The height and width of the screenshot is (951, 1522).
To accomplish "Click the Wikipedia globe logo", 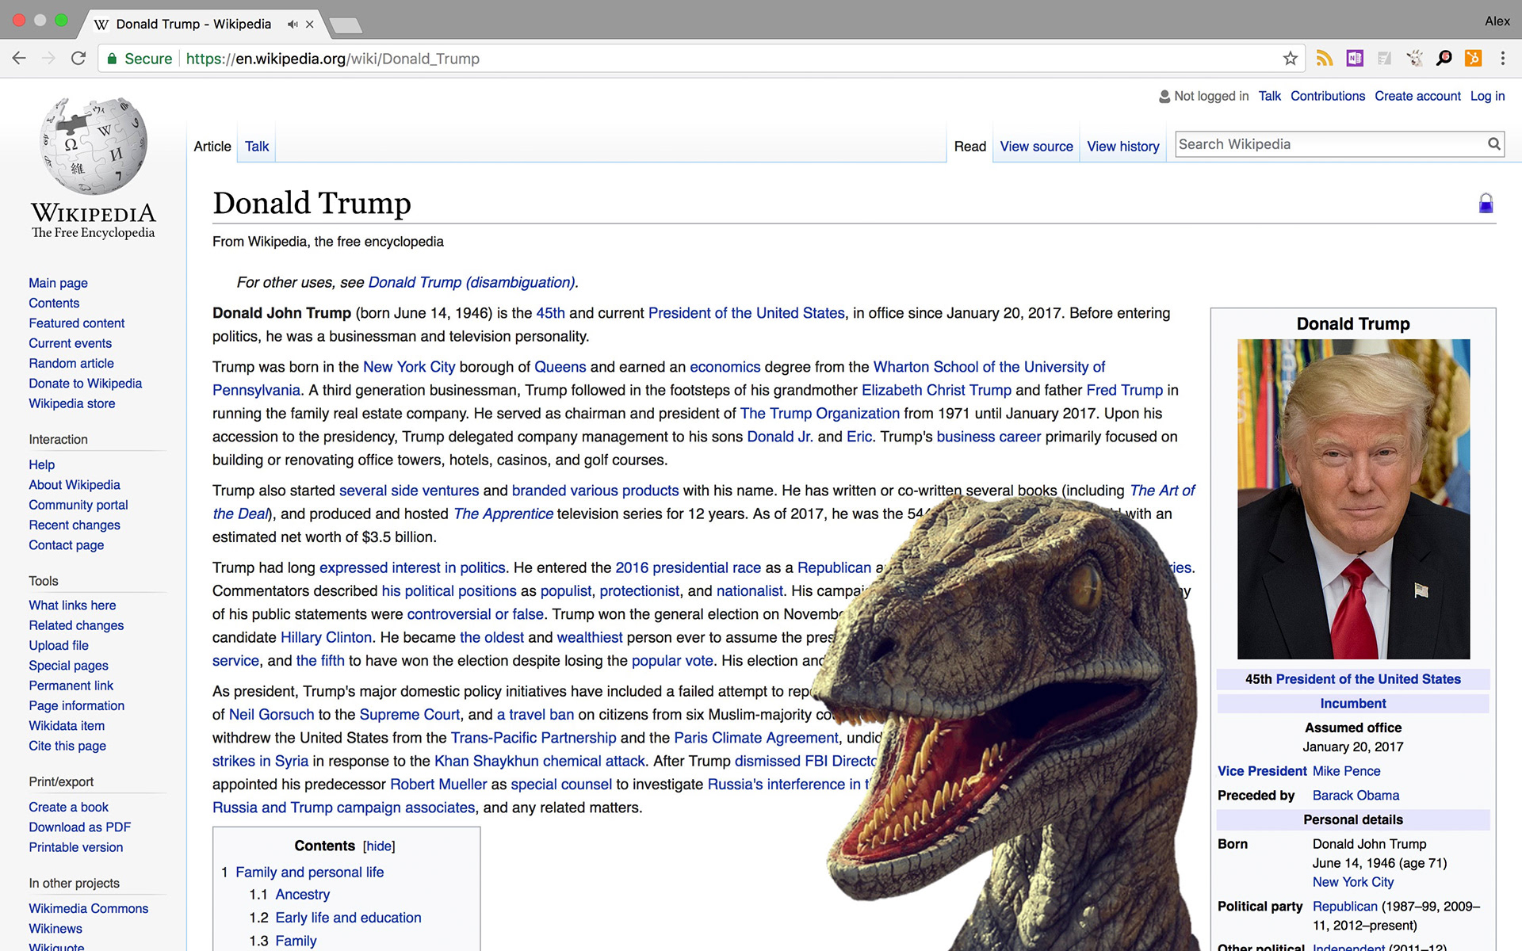I will pos(94,146).
